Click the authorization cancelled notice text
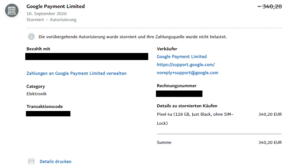 point(133,37)
